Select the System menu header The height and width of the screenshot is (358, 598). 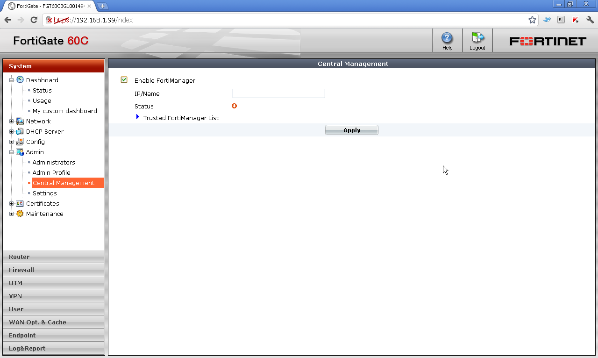click(54, 66)
